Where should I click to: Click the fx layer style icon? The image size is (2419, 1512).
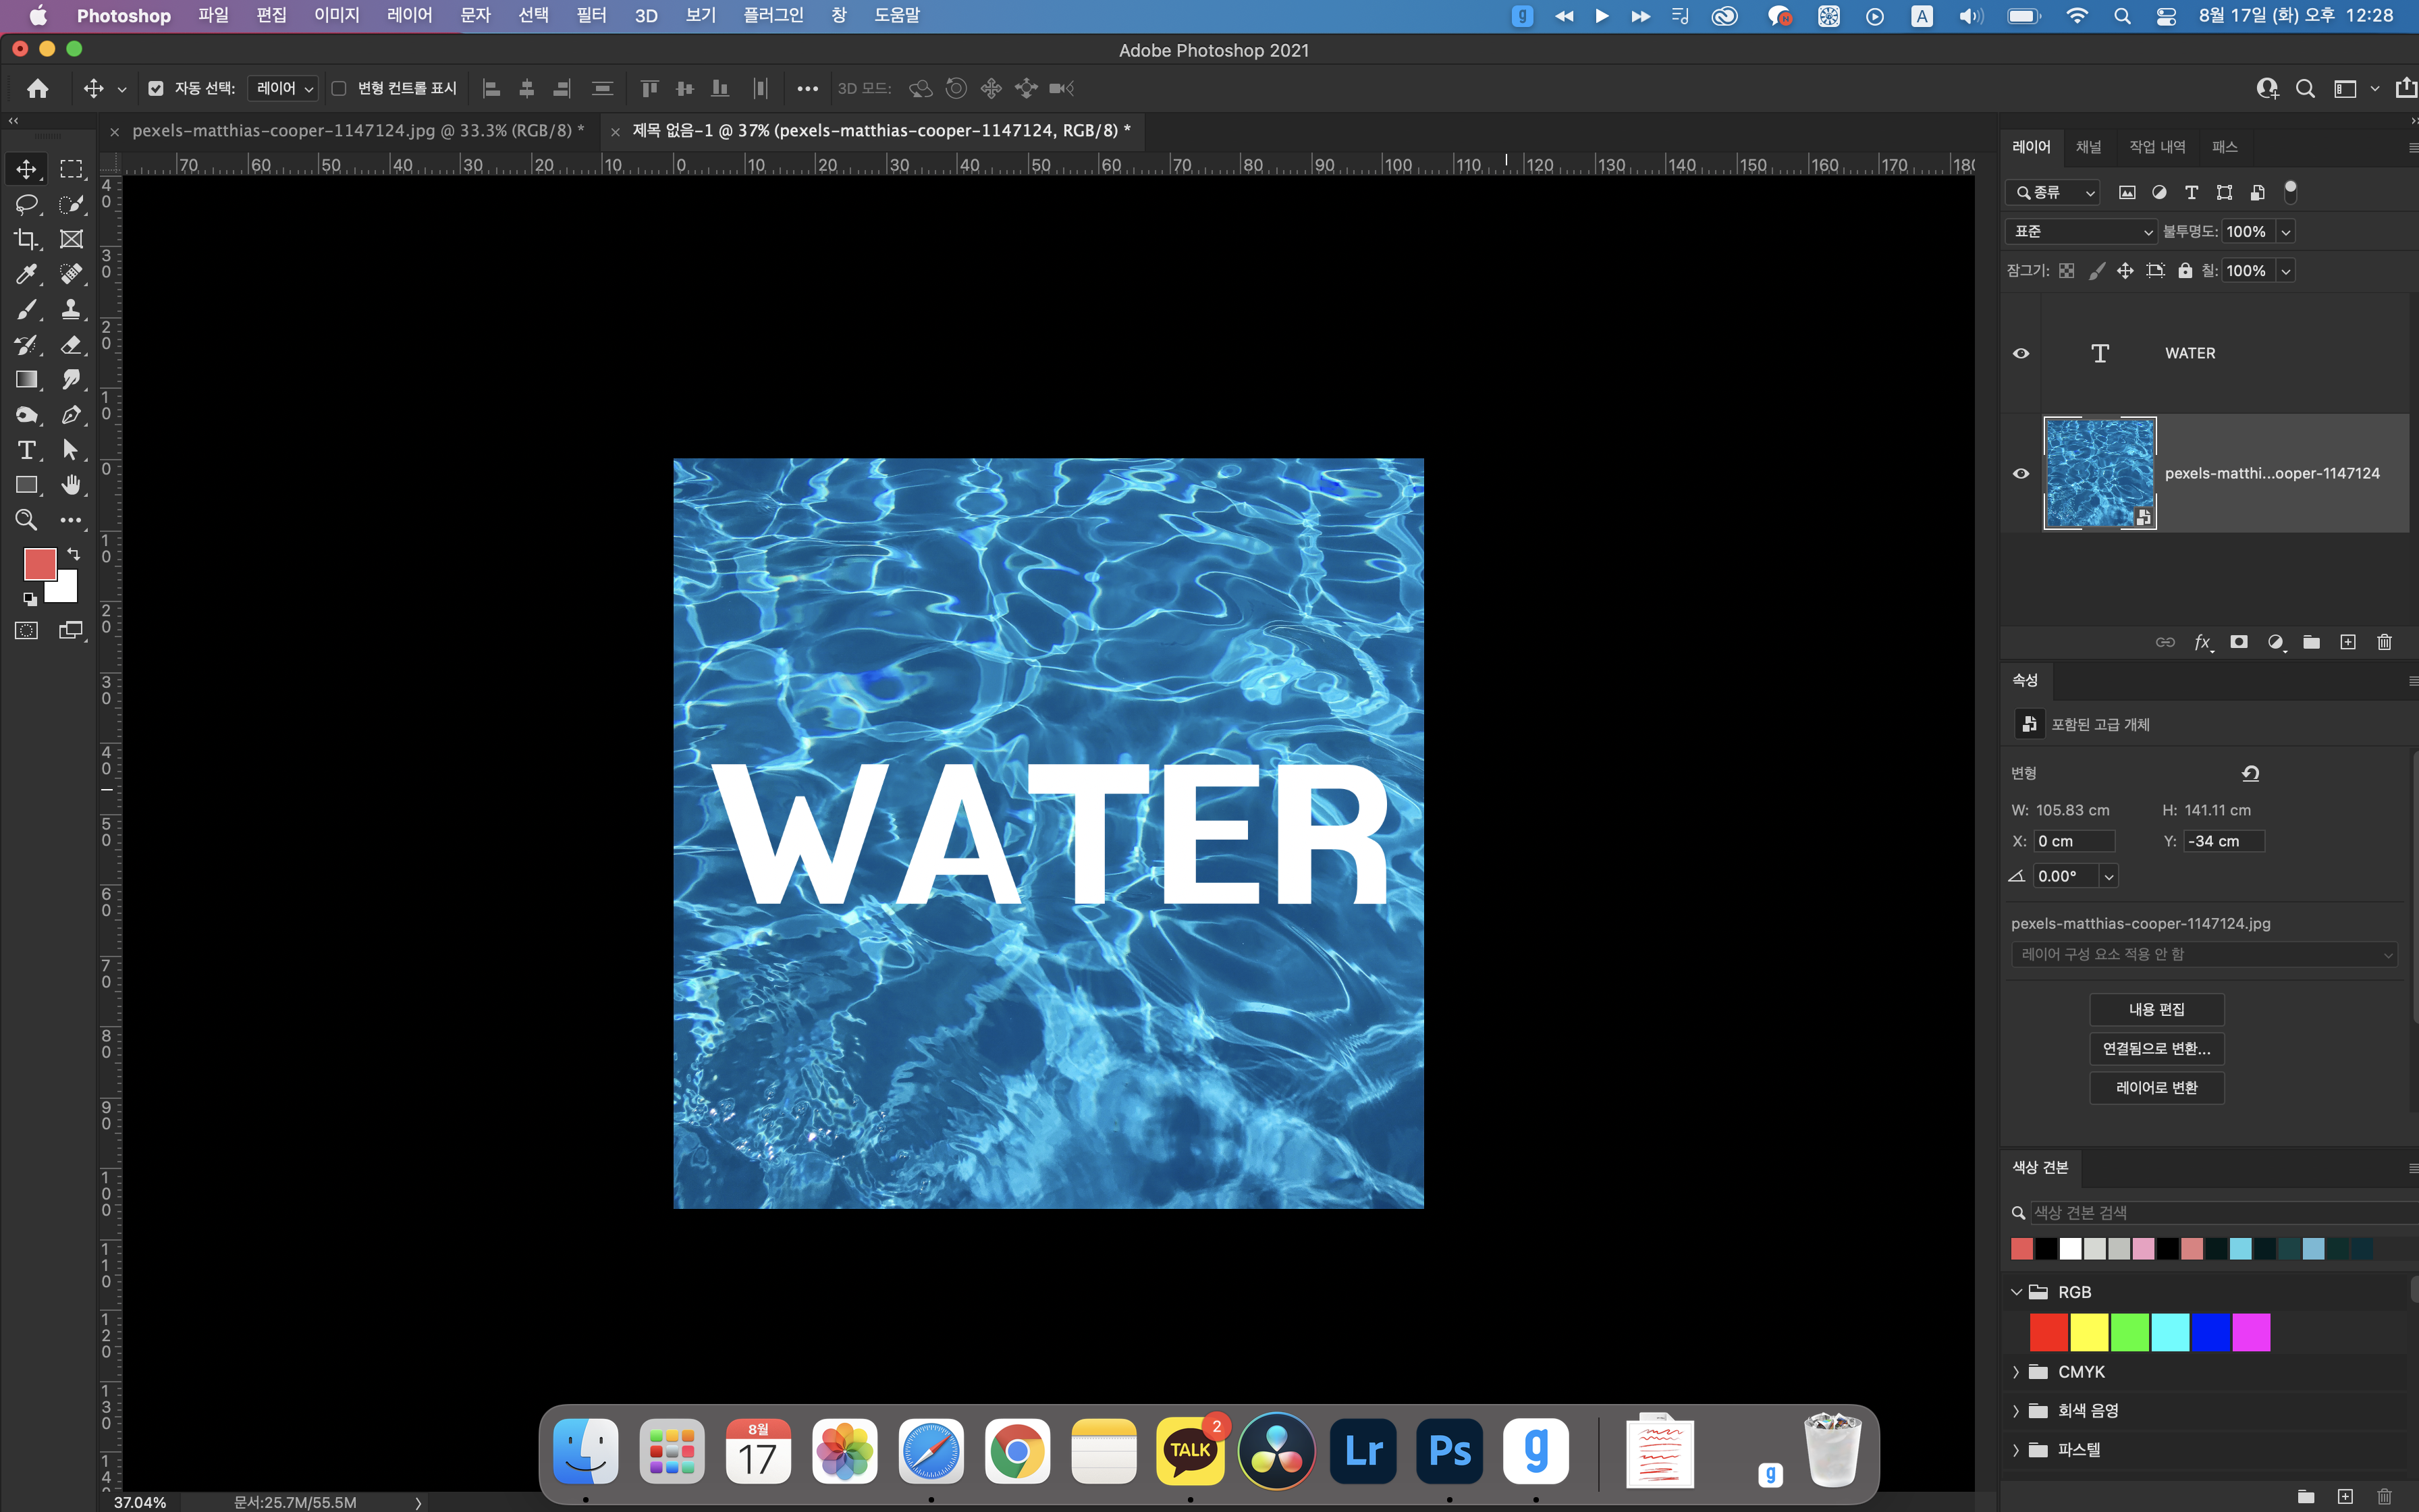(x=2202, y=642)
